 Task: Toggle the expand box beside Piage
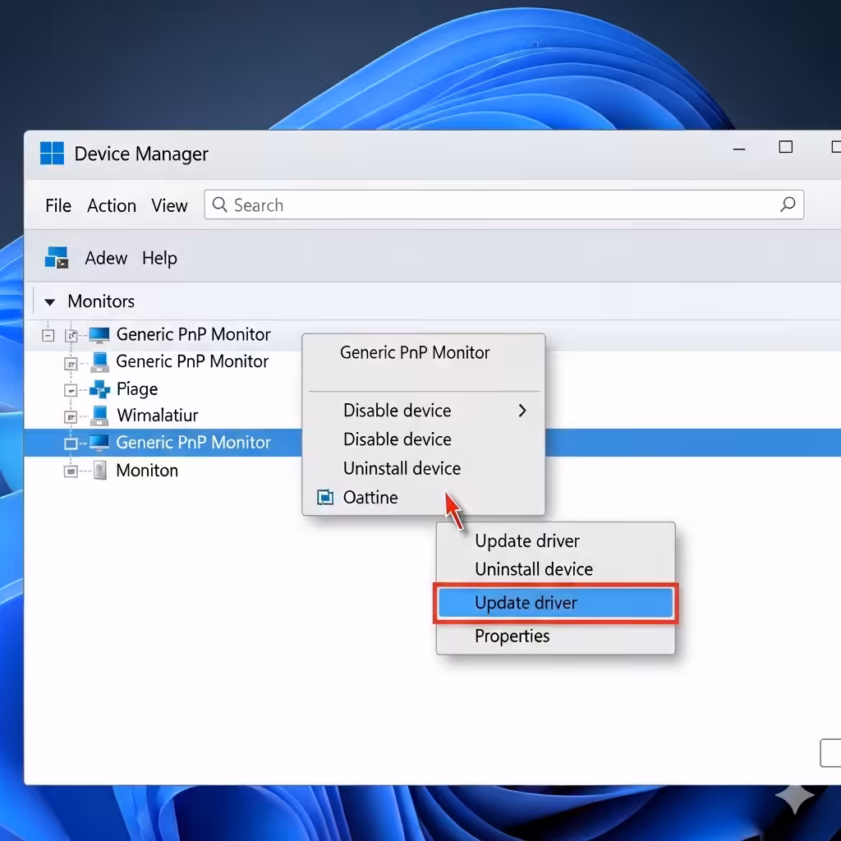point(71,390)
